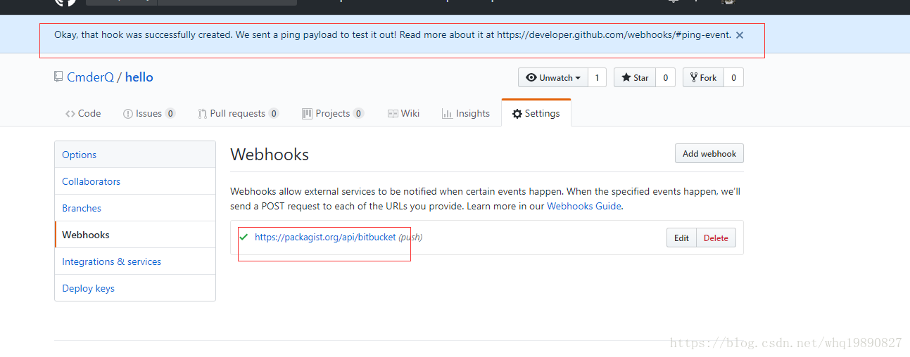910x357 pixels.
Task: Delete the packagist webhook
Action: 716,238
